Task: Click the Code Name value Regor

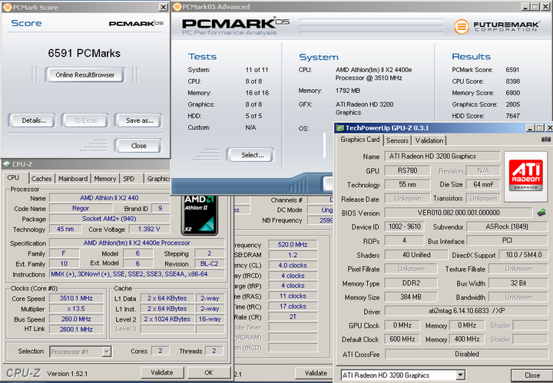Action: (81, 208)
